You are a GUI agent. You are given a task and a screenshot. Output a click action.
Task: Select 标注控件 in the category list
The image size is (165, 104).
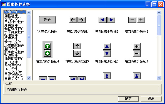pos(15,35)
